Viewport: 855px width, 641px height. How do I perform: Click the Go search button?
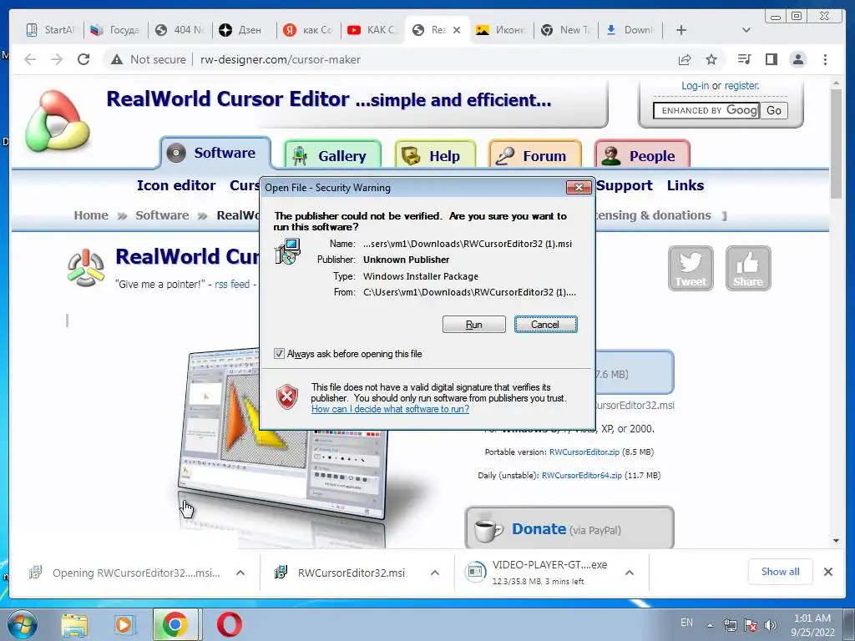tap(774, 111)
